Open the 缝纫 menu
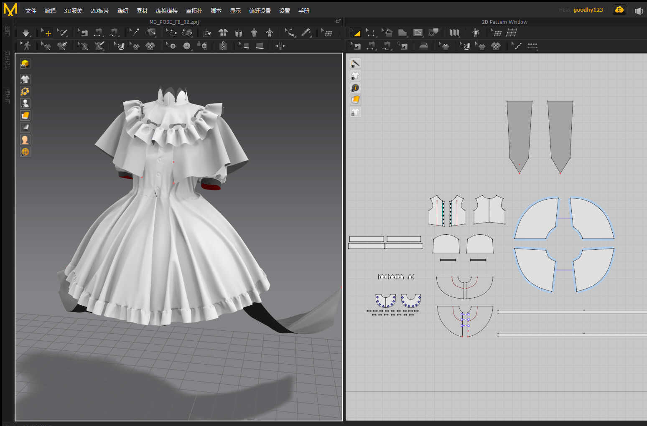The width and height of the screenshot is (647, 426). (123, 11)
